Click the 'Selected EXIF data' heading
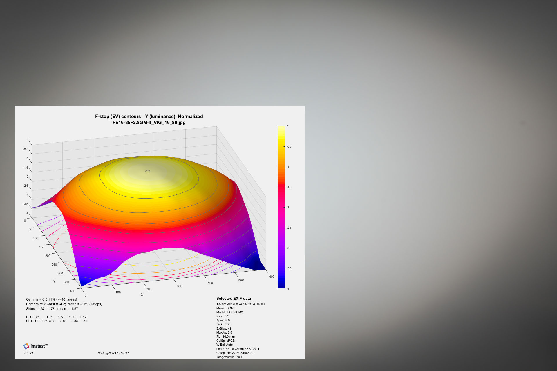 [x=234, y=298]
